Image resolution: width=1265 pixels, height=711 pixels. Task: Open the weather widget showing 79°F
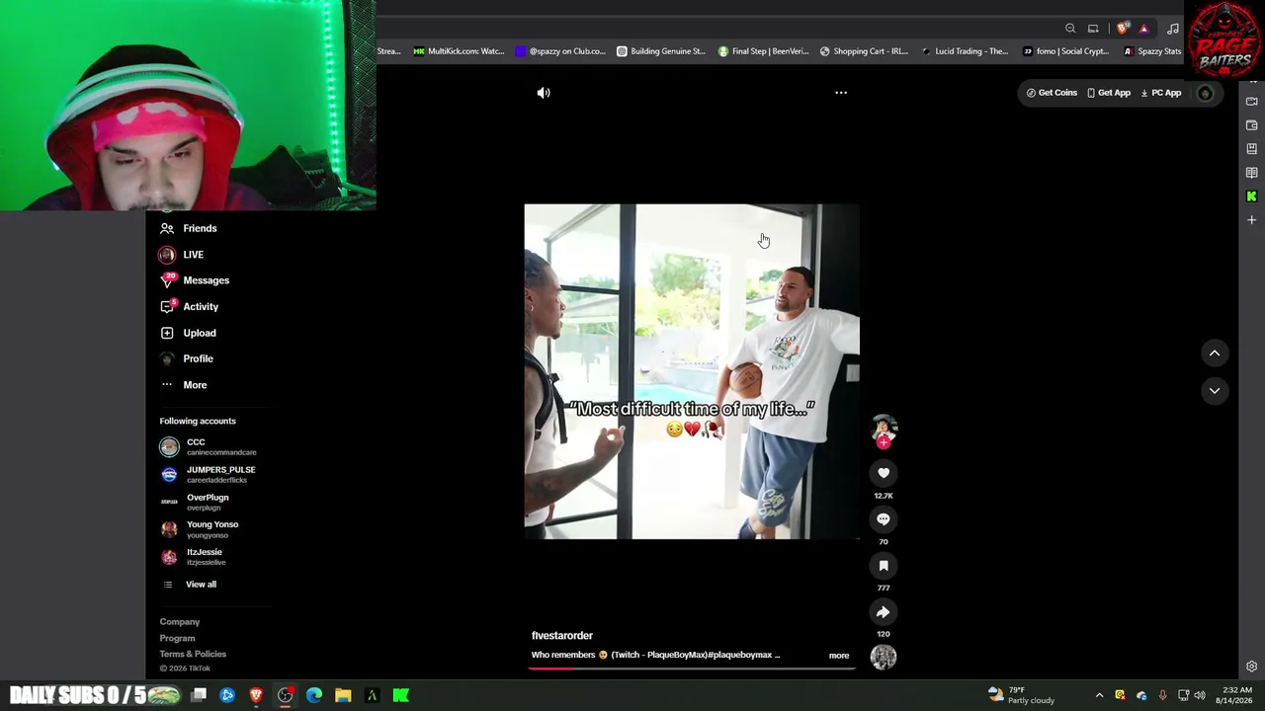click(1021, 695)
